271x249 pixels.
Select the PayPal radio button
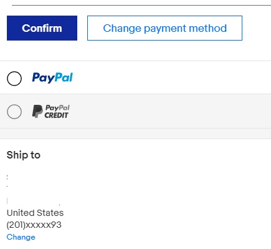(x=14, y=79)
